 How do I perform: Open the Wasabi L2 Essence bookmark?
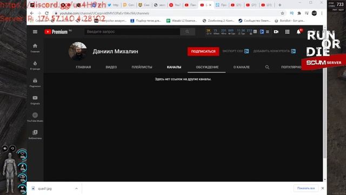(182, 21)
